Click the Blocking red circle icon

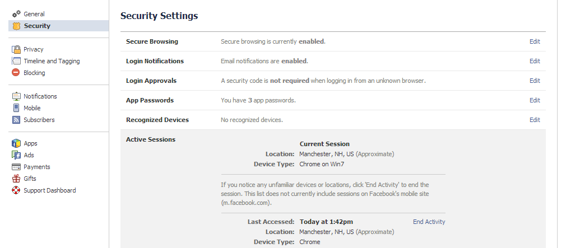[x=16, y=73]
